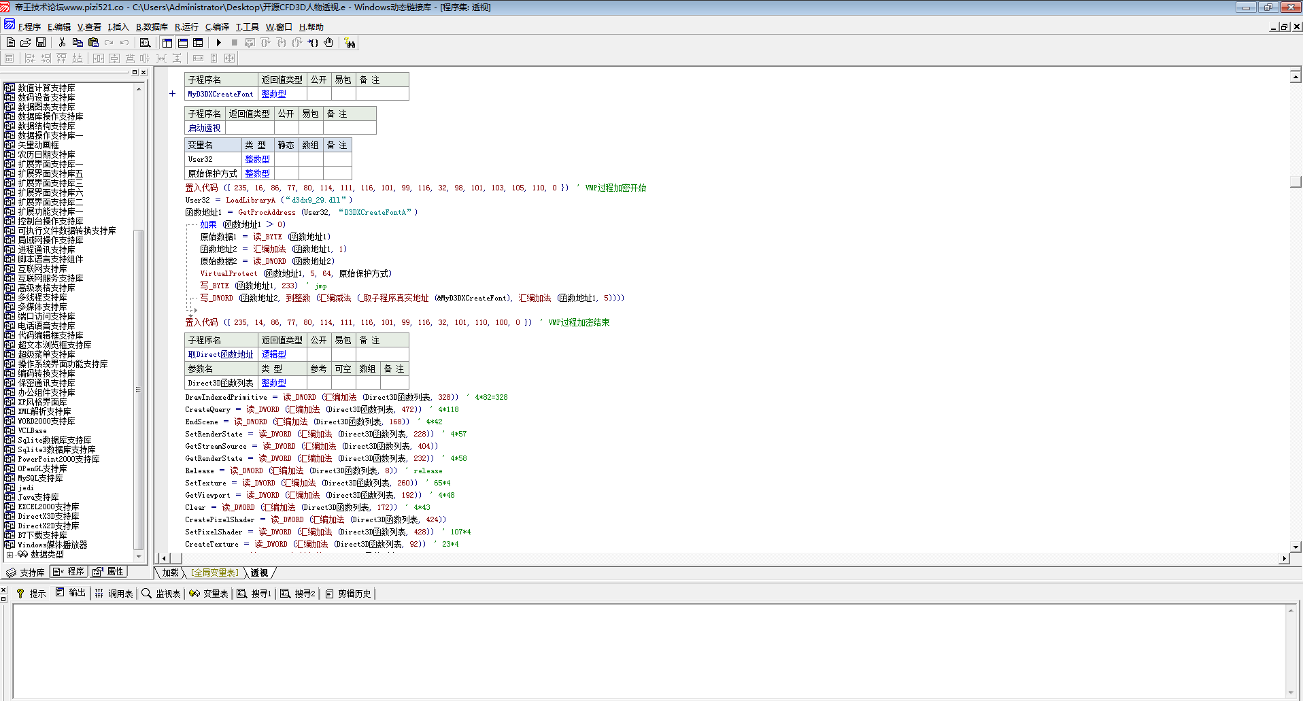This screenshot has width=1303, height=701.
Task: Toggle the bottom status panel layout icon
Action: [183, 42]
